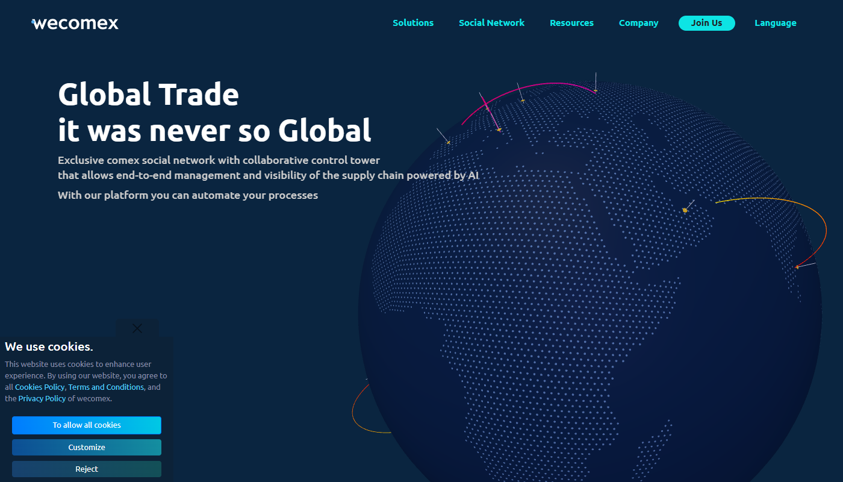
Task: Open the Company menu
Action: click(638, 23)
